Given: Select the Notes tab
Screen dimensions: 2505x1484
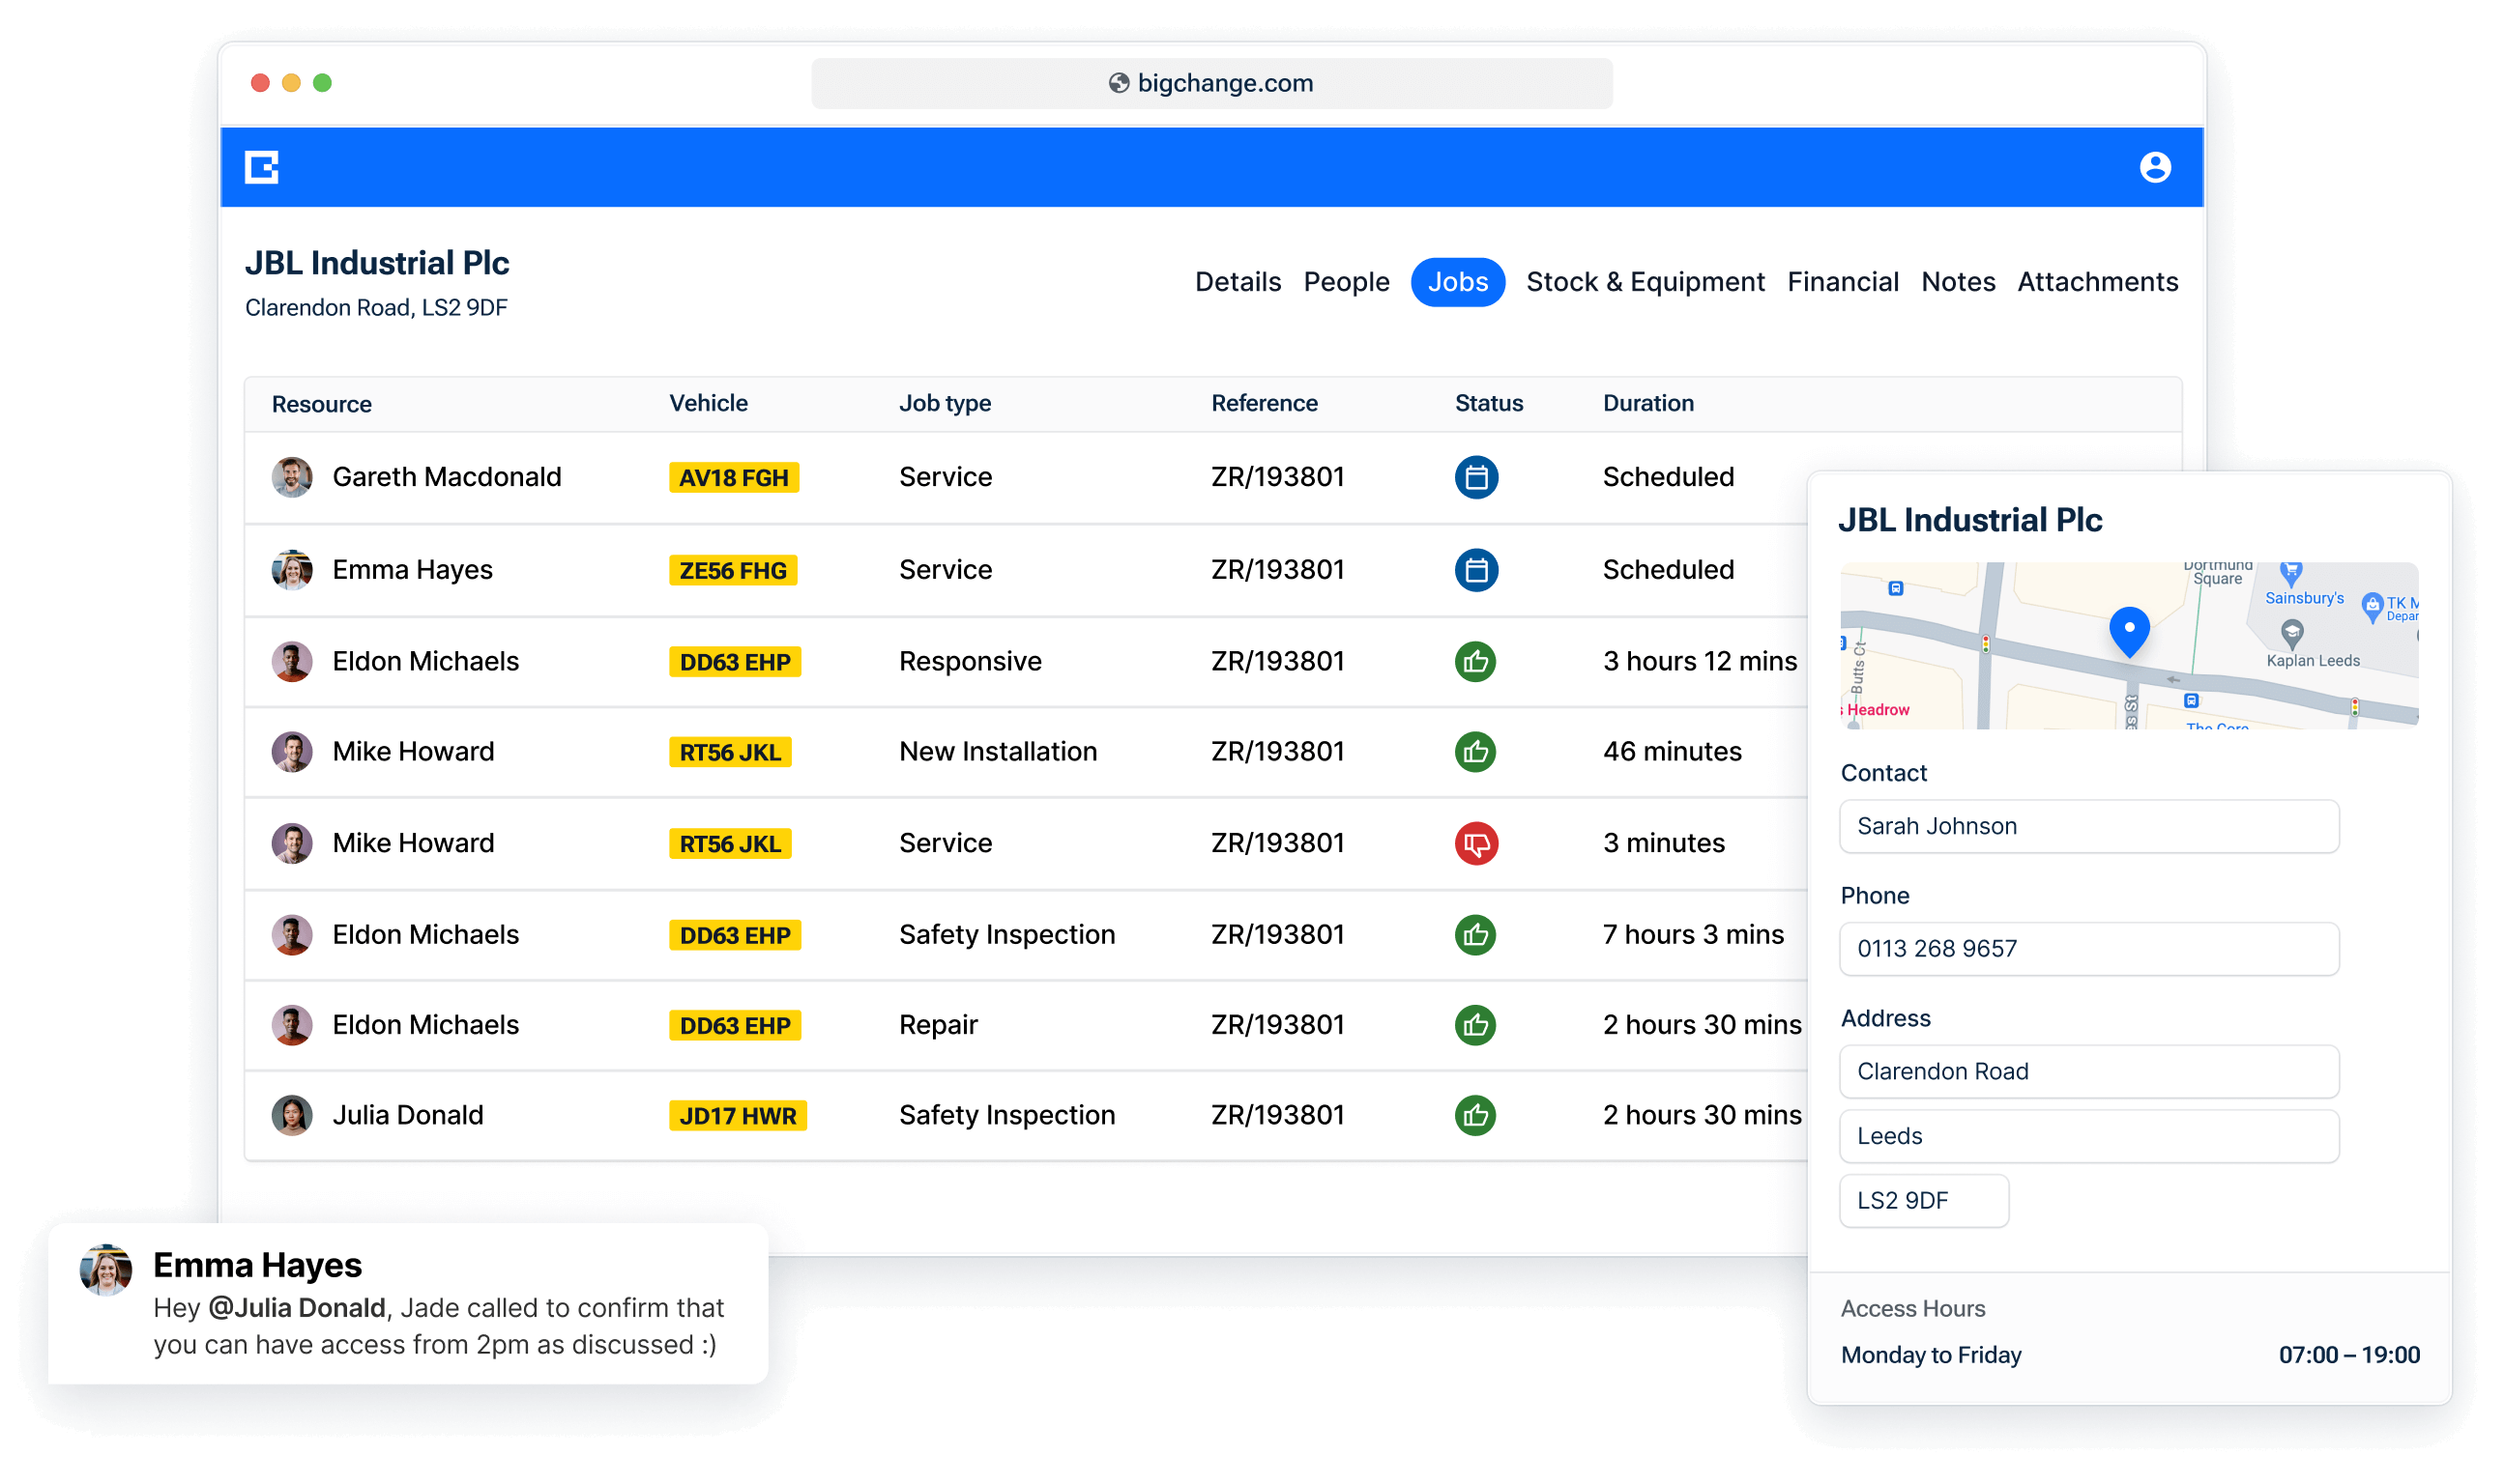Looking at the screenshot, I should pyautogui.click(x=1958, y=281).
